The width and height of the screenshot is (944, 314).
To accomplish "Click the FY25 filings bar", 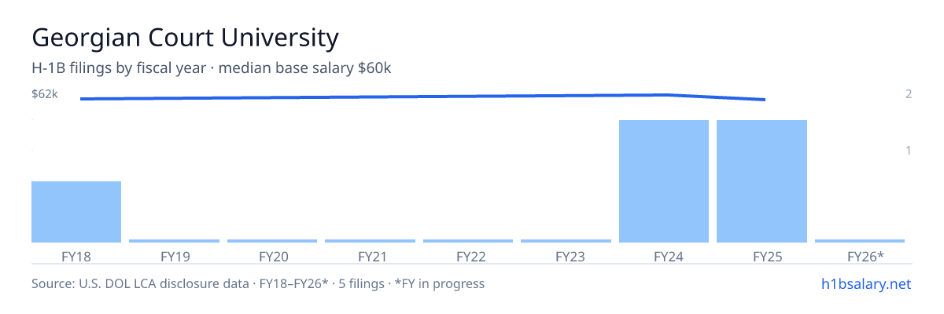I will tap(761, 181).
